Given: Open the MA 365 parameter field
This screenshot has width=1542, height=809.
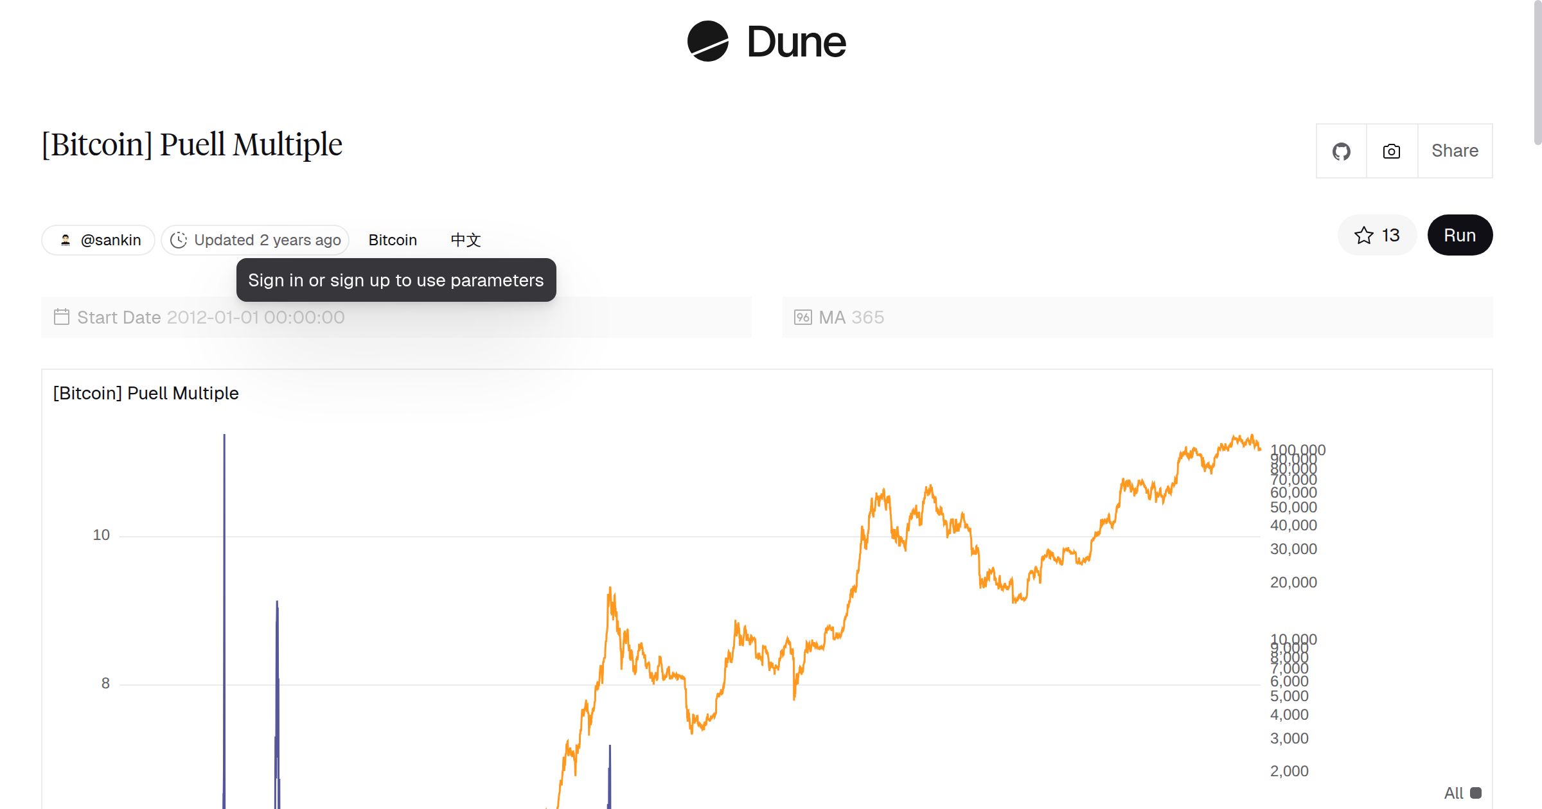Looking at the screenshot, I should tap(851, 317).
